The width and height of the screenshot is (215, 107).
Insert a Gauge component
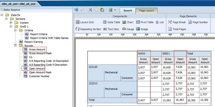(128, 29)
